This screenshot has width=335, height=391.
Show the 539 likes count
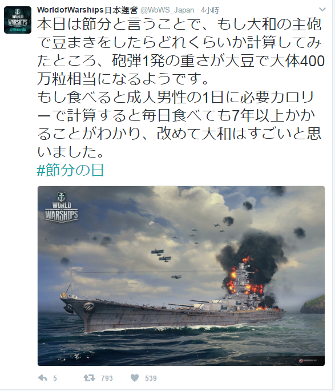[x=151, y=378]
